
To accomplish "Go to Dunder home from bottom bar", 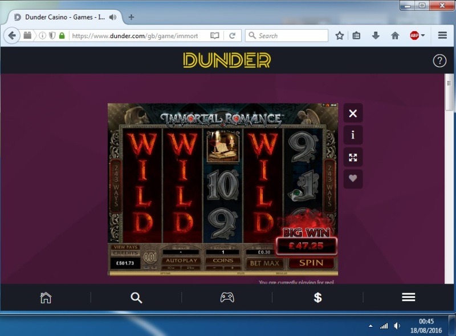I will (x=46, y=298).
